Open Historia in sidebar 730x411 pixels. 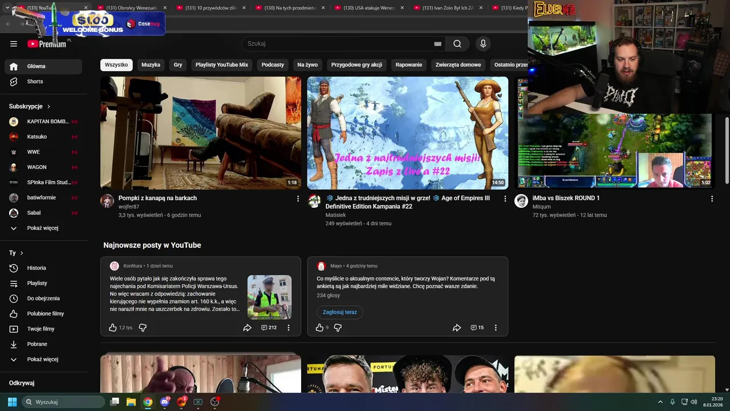tap(43, 268)
